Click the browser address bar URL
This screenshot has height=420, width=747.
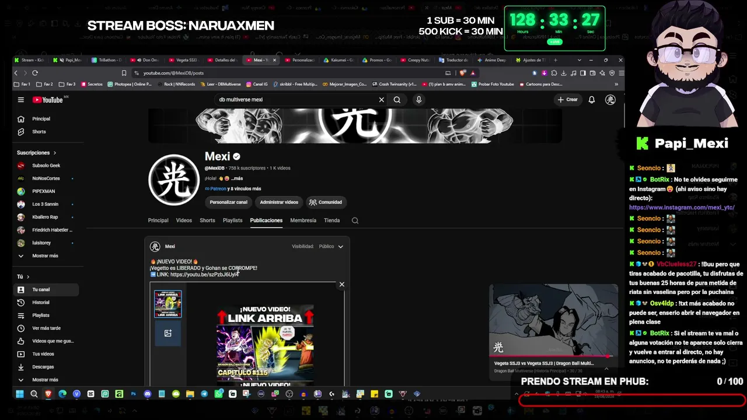tap(173, 73)
